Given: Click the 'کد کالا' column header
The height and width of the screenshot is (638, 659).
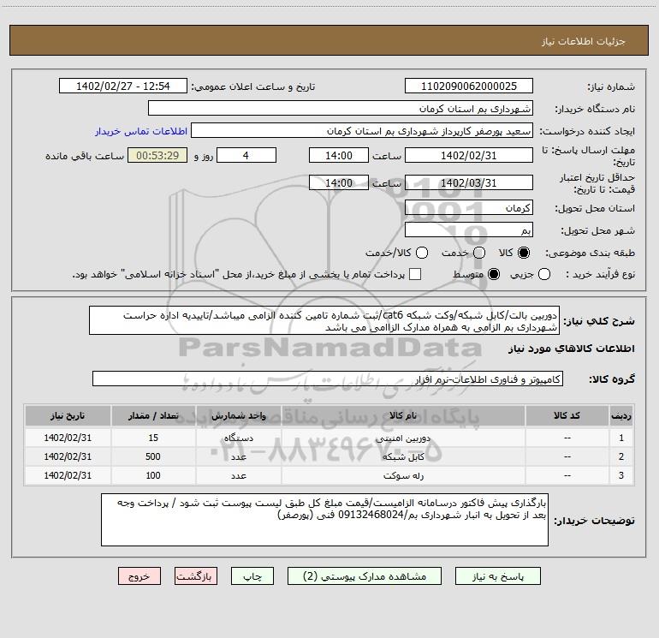Looking at the screenshot, I should point(567,416).
